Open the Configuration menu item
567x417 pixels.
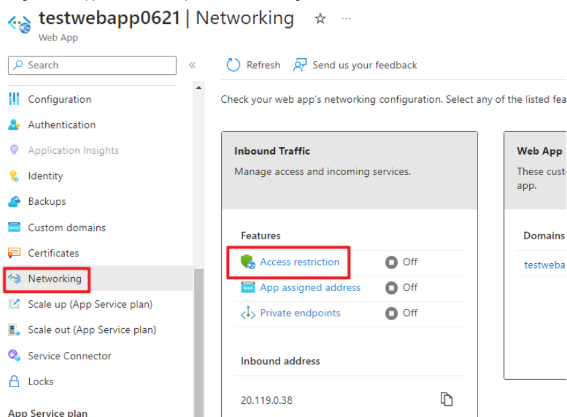(x=60, y=99)
